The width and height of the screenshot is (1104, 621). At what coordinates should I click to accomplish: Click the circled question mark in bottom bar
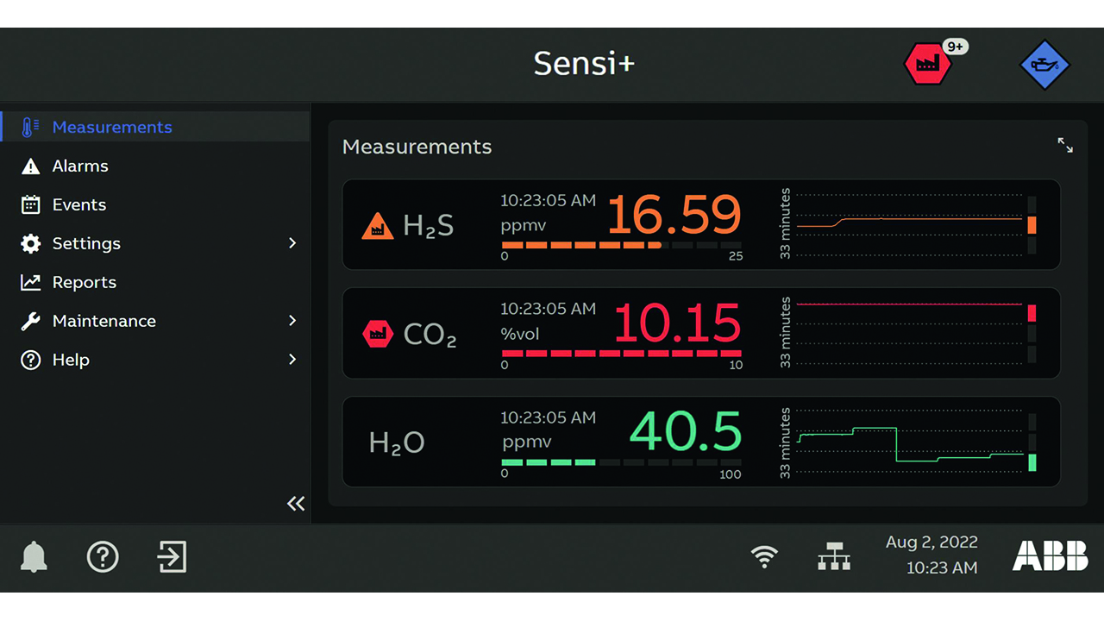pos(103,557)
